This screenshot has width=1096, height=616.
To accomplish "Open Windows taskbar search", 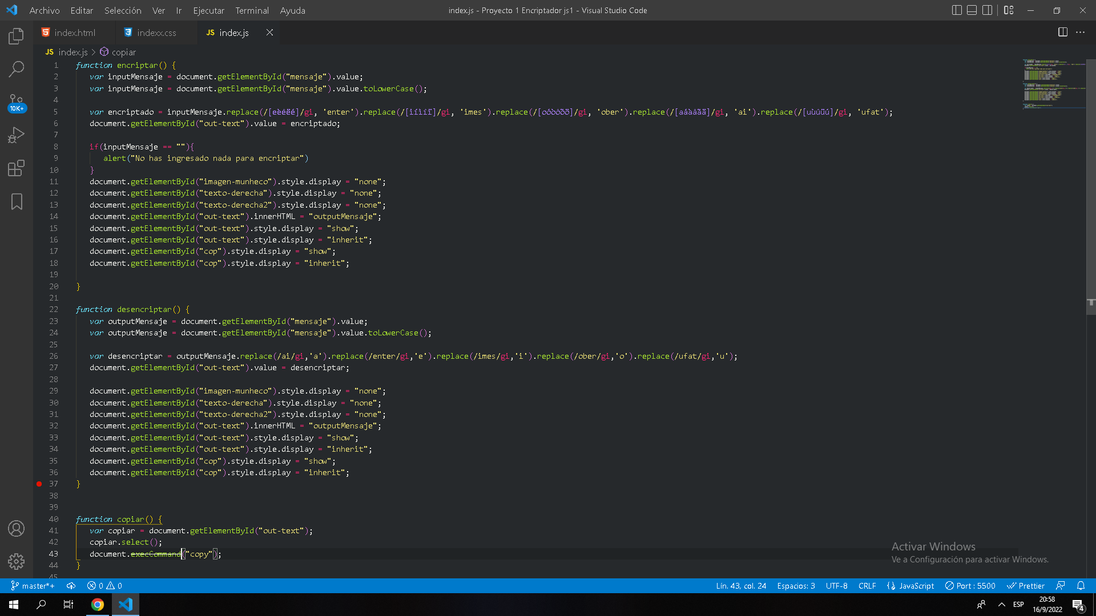I will point(41,605).
